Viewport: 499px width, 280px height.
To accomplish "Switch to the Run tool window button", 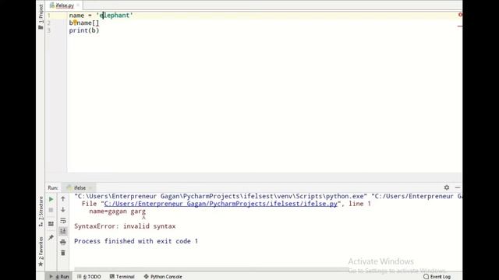I will [x=59, y=277].
